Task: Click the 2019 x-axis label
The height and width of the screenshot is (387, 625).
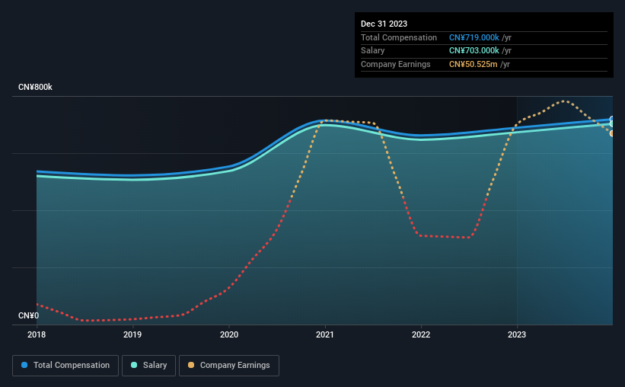Action: point(132,334)
